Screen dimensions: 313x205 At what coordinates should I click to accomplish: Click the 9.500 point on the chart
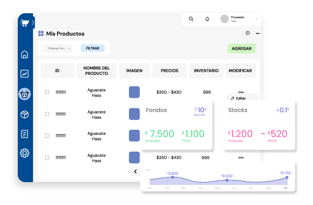[x=226, y=180]
